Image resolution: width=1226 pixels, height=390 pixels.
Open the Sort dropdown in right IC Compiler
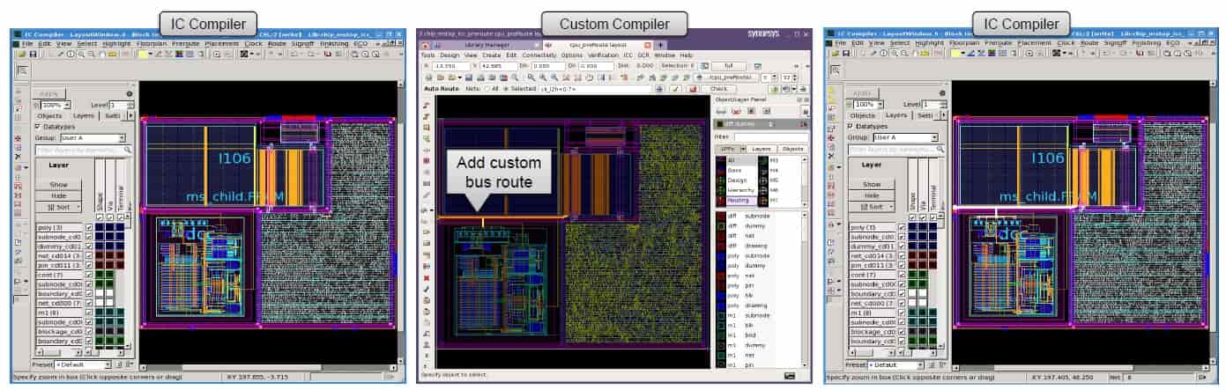pos(872,206)
